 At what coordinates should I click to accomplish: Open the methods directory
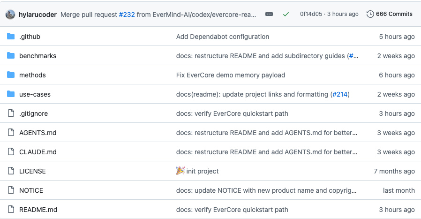[32, 75]
